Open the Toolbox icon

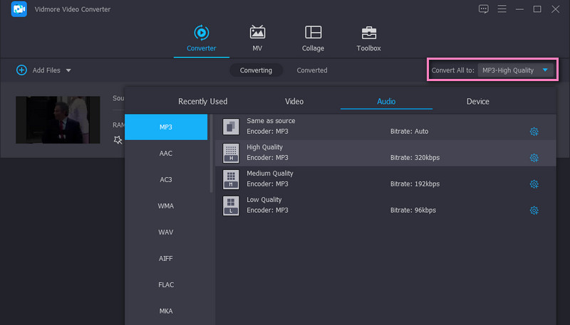(368, 33)
